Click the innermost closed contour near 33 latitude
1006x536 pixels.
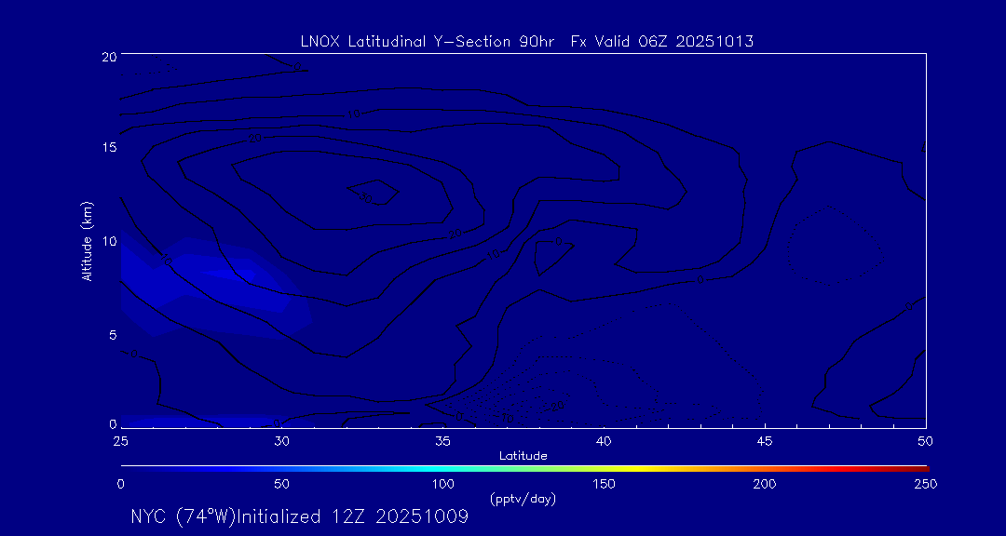pyautogui.click(x=373, y=194)
